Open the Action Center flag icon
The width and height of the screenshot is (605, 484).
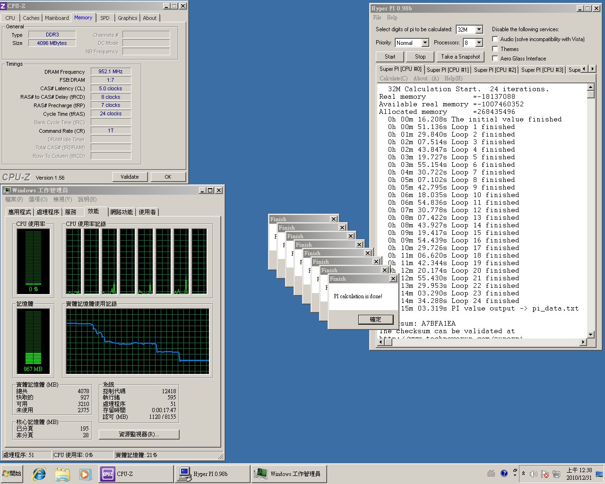pyautogui.click(x=544, y=474)
